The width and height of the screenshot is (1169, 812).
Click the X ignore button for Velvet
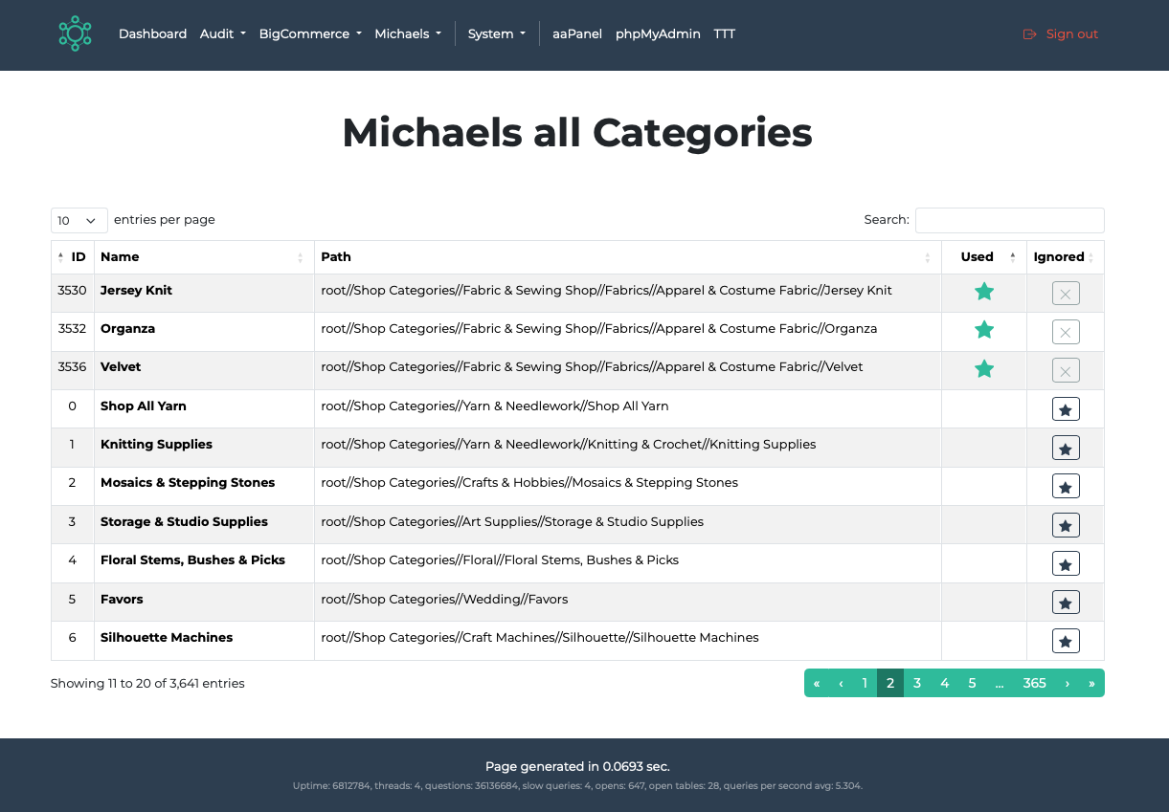[x=1066, y=370]
